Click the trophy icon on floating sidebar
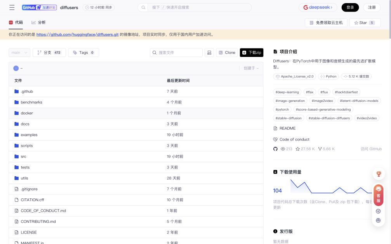This screenshot has height=244, width=391. coord(379,174)
